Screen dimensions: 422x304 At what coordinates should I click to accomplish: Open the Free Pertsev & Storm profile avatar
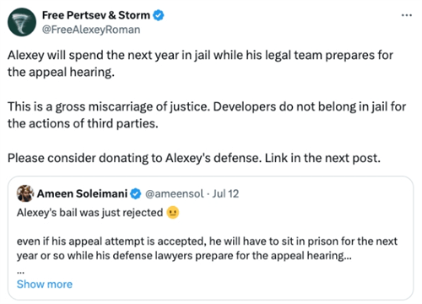coord(22,22)
